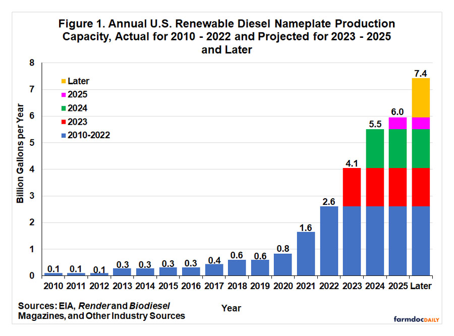This screenshot has width=454, height=336.
Task: Click the y-axis value 3
Action: click(x=32, y=196)
